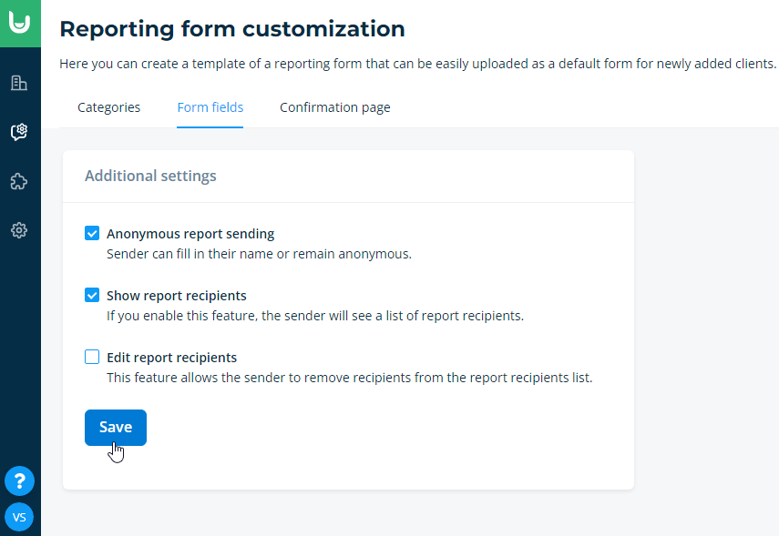Open the VS user avatar menu

pyautogui.click(x=19, y=517)
